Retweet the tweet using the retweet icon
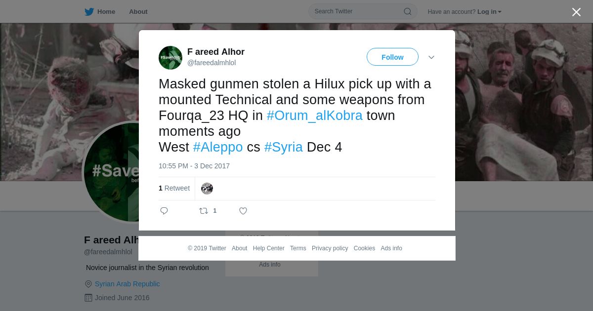 pyautogui.click(x=204, y=211)
